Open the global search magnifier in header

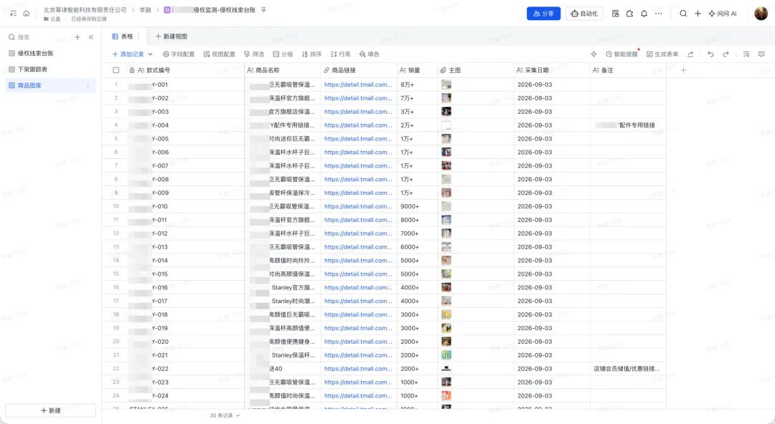point(683,14)
